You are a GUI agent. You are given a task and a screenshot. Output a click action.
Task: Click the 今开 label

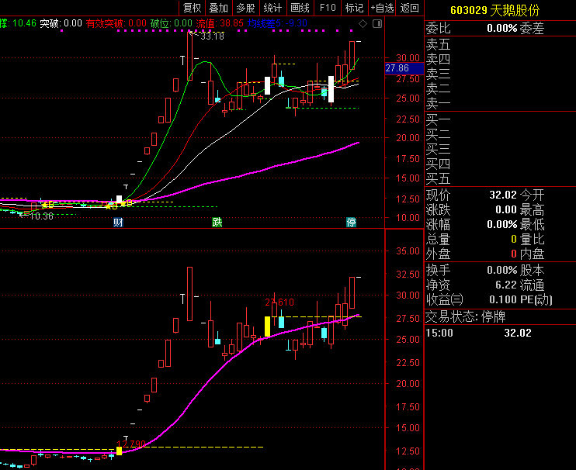point(532,195)
